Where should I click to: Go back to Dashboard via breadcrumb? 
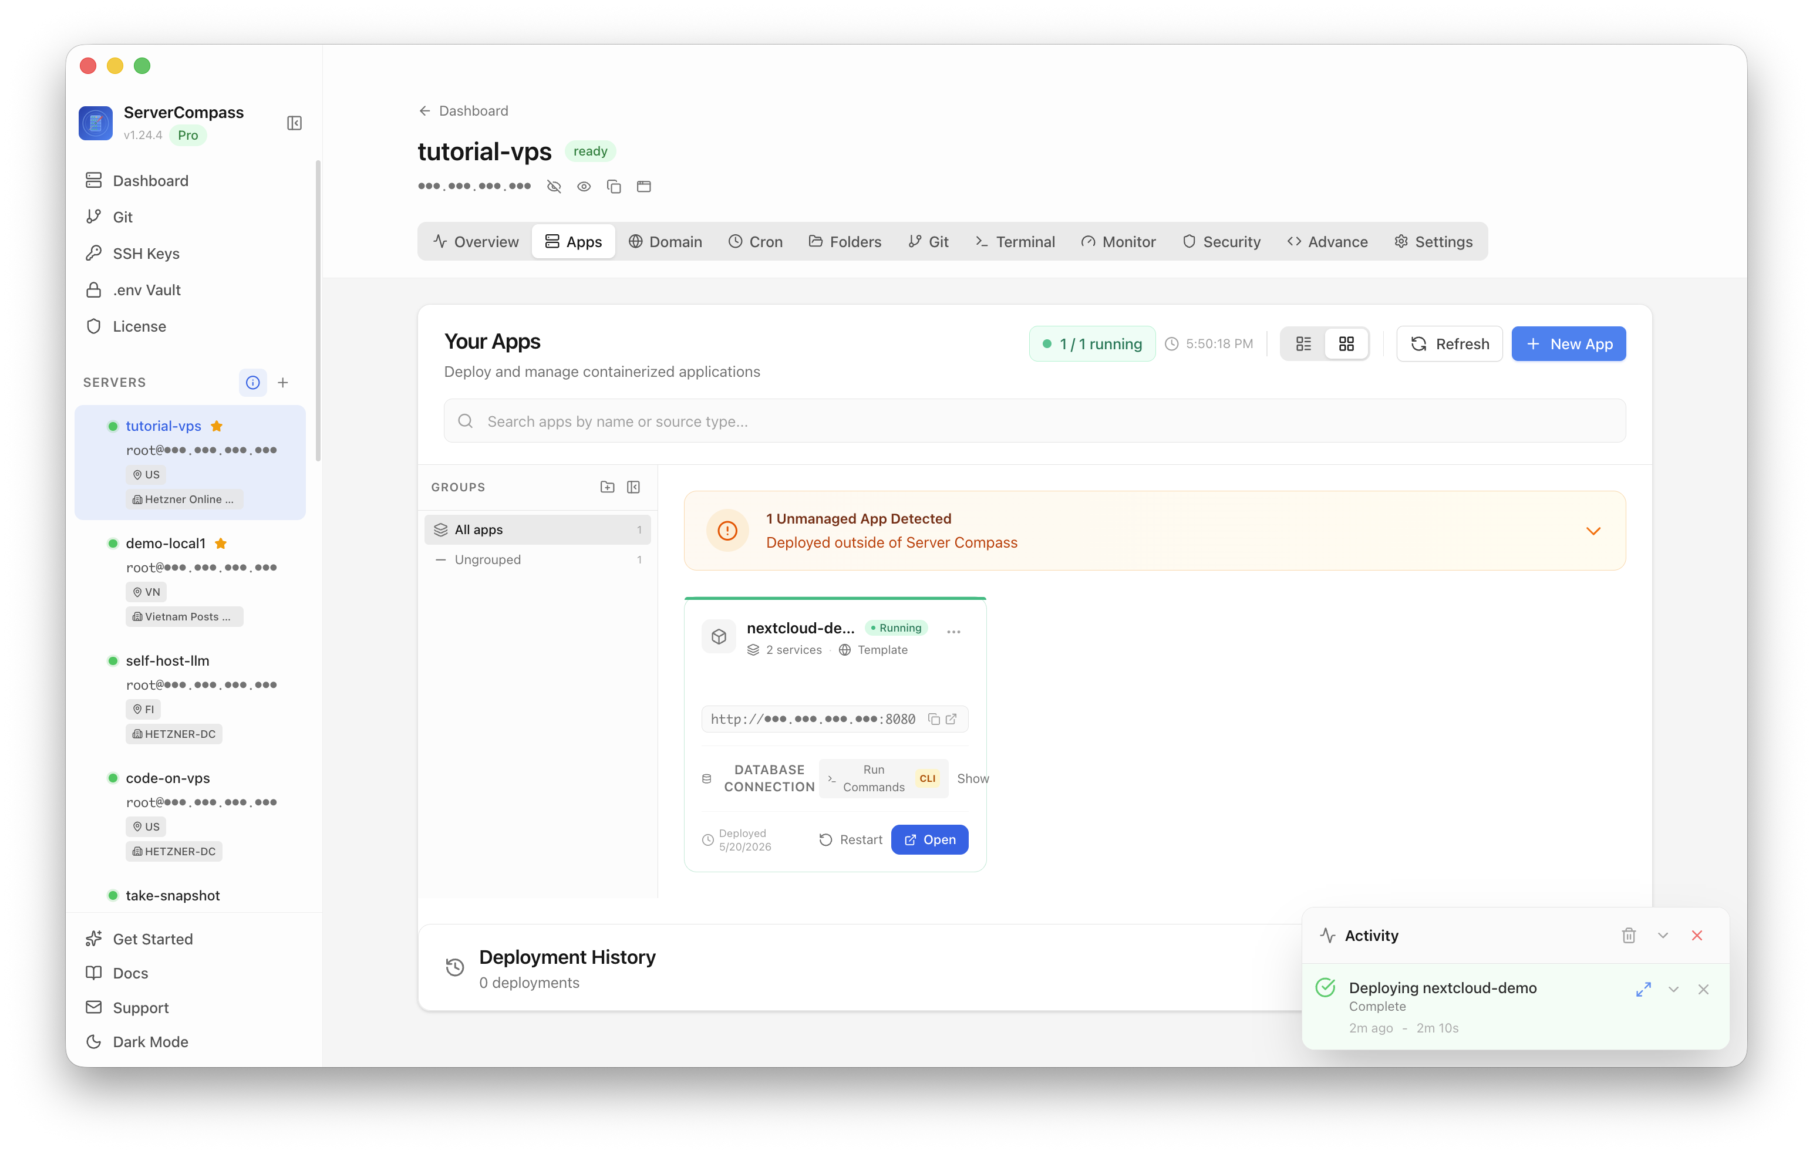click(463, 111)
